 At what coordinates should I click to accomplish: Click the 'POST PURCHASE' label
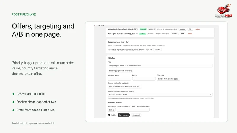(24, 14)
